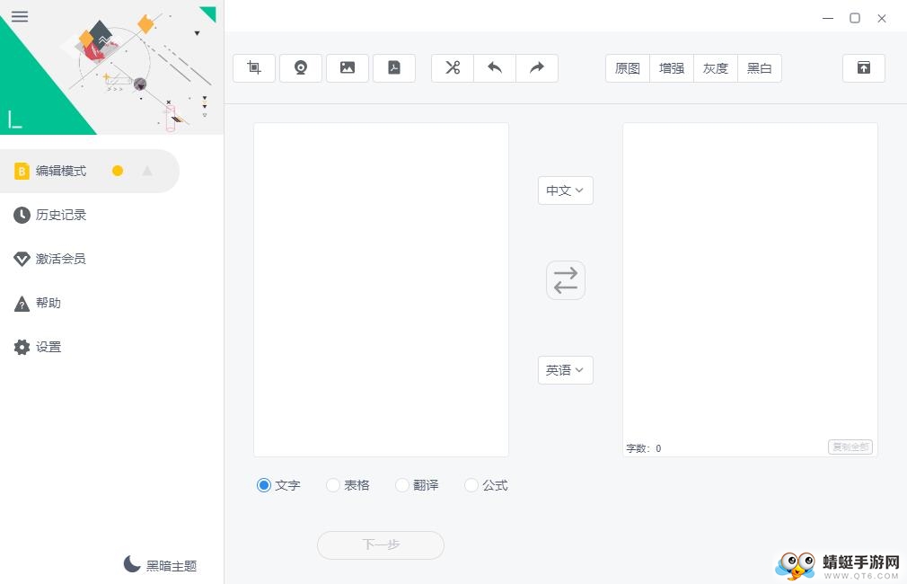Select the scissors cut tool
This screenshot has height=584, width=907.
click(x=453, y=67)
